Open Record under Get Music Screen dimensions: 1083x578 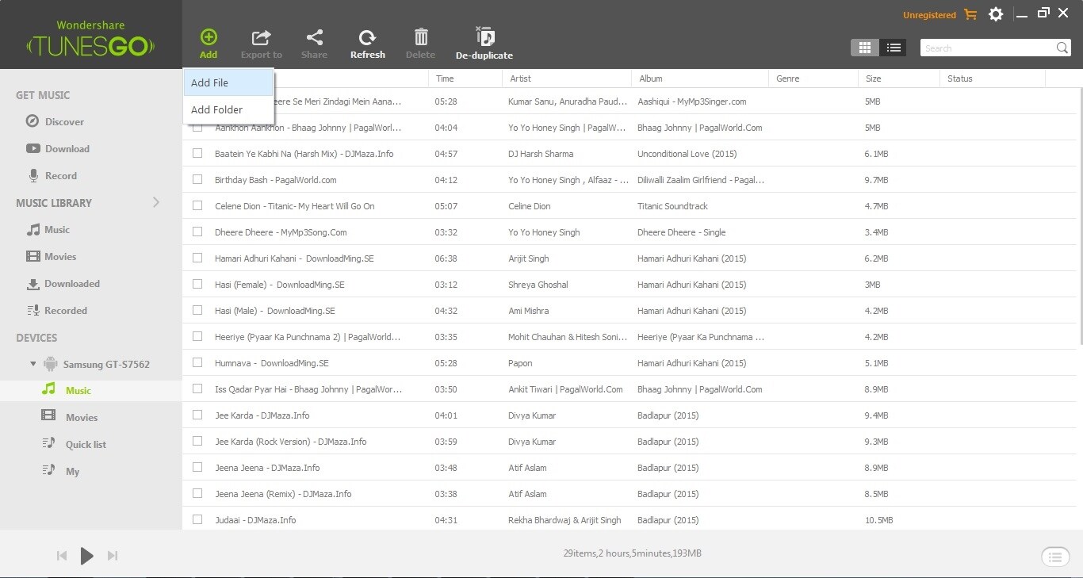coord(53,175)
